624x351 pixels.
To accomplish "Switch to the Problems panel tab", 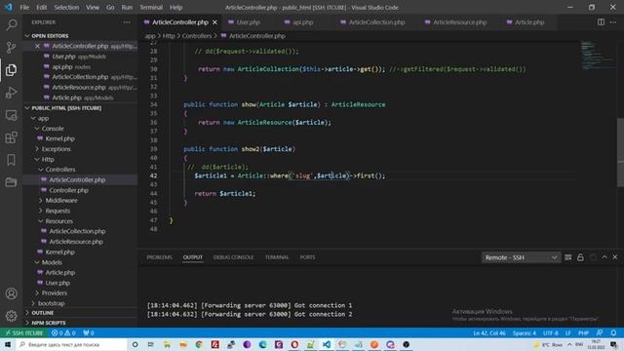I will [x=159, y=257].
